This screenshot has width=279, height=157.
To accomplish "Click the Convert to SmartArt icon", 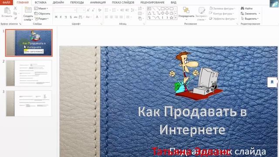I will [x=140, y=18].
